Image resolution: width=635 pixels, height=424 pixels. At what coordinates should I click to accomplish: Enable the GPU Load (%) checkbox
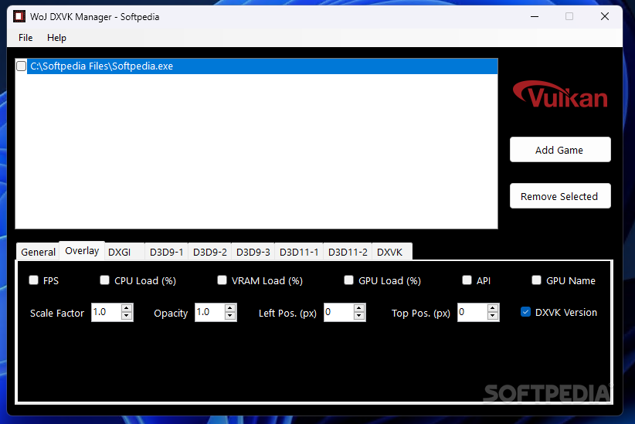348,280
